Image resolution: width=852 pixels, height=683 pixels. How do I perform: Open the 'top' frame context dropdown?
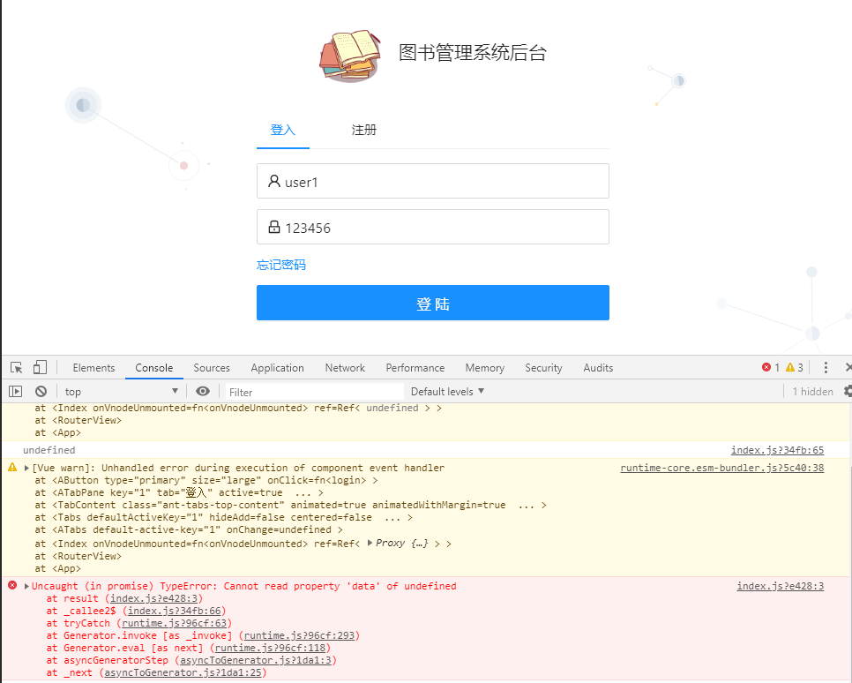point(121,391)
